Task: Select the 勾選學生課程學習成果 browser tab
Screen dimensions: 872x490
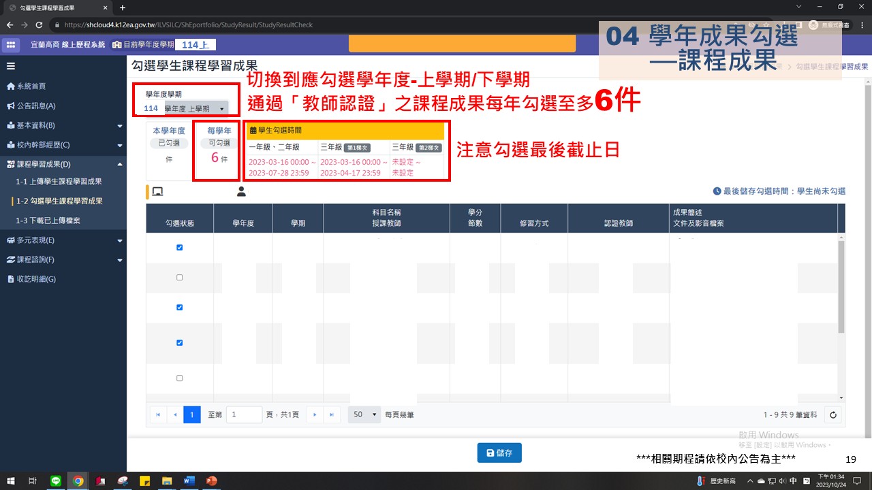Action: (x=57, y=7)
